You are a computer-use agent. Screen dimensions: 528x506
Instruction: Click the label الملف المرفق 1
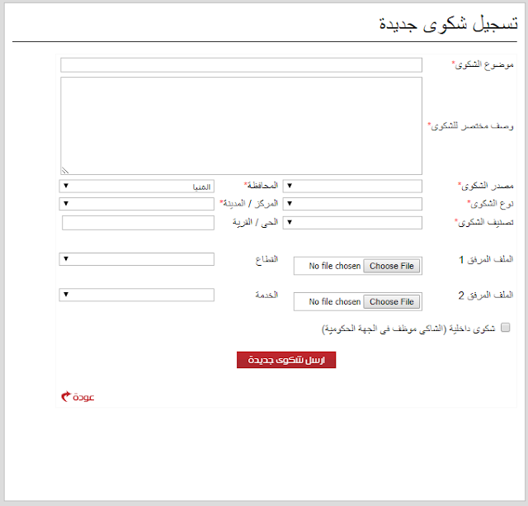click(486, 259)
